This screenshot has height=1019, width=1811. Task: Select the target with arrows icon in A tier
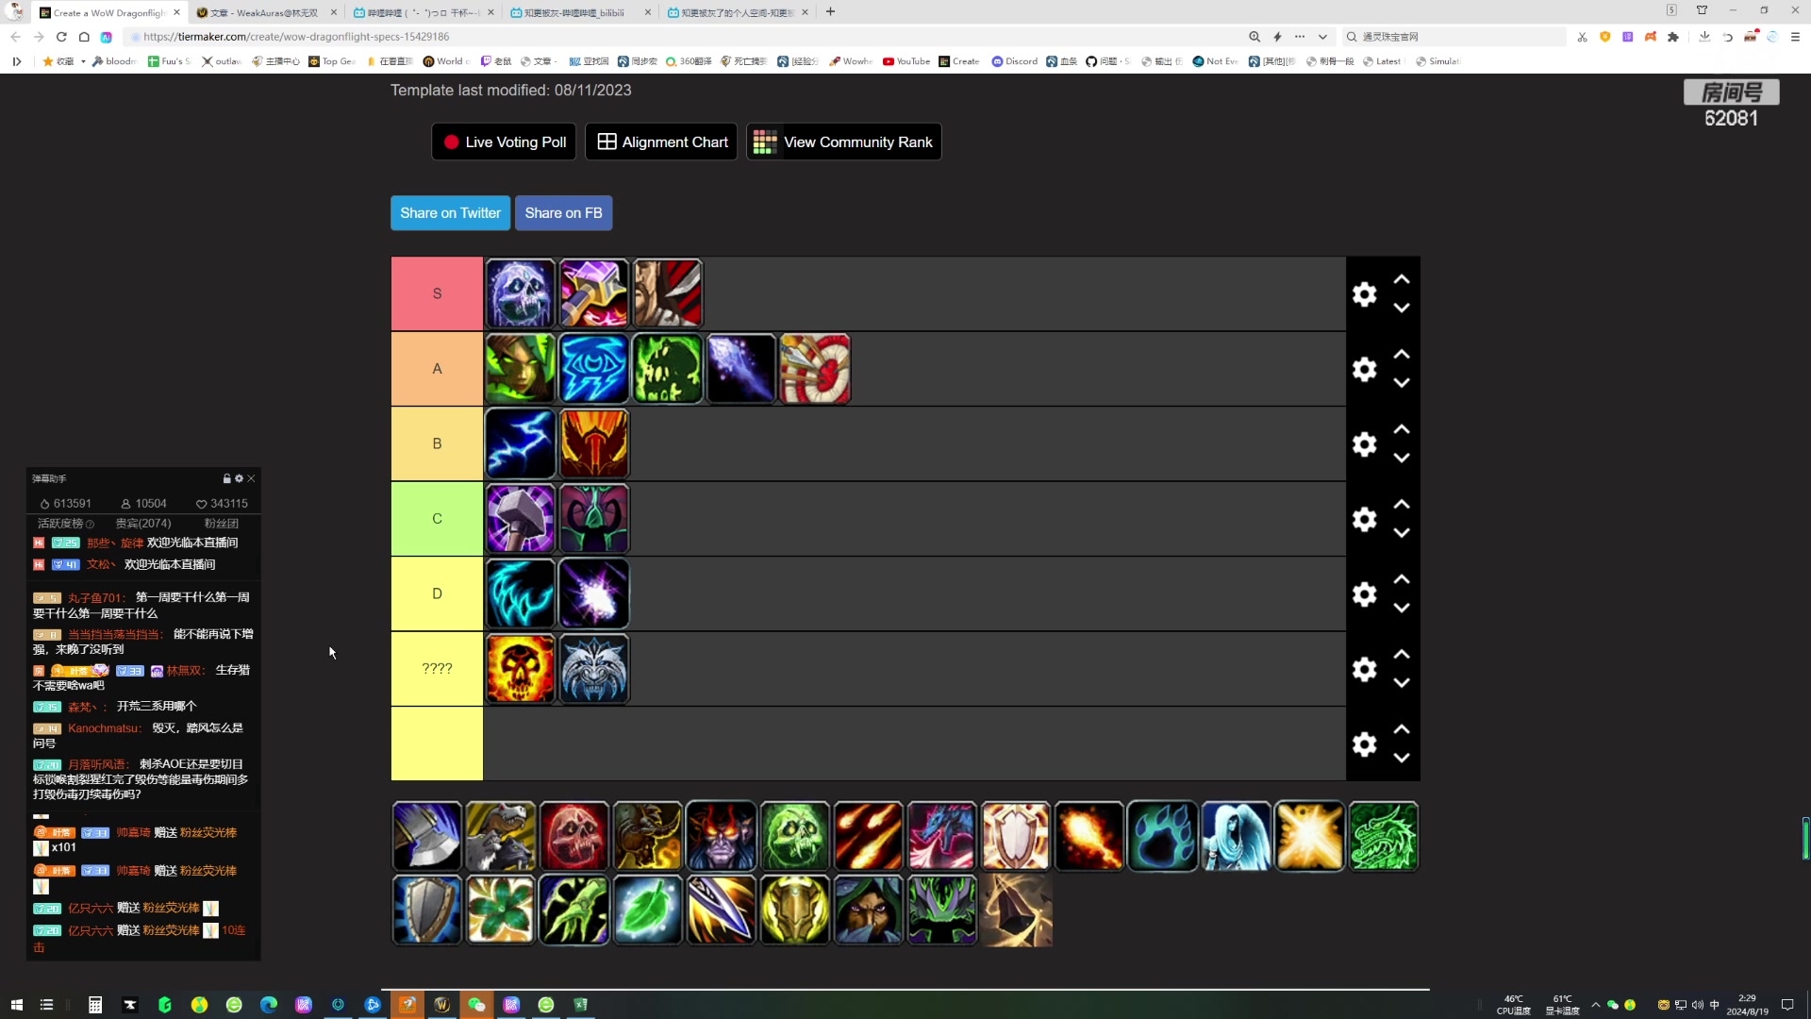(x=815, y=369)
